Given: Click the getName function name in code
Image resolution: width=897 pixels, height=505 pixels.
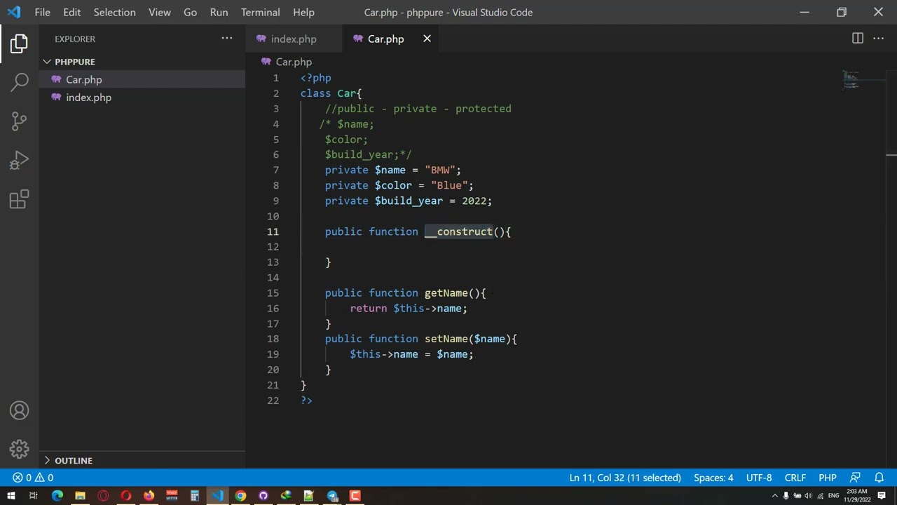Looking at the screenshot, I should tap(446, 292).
